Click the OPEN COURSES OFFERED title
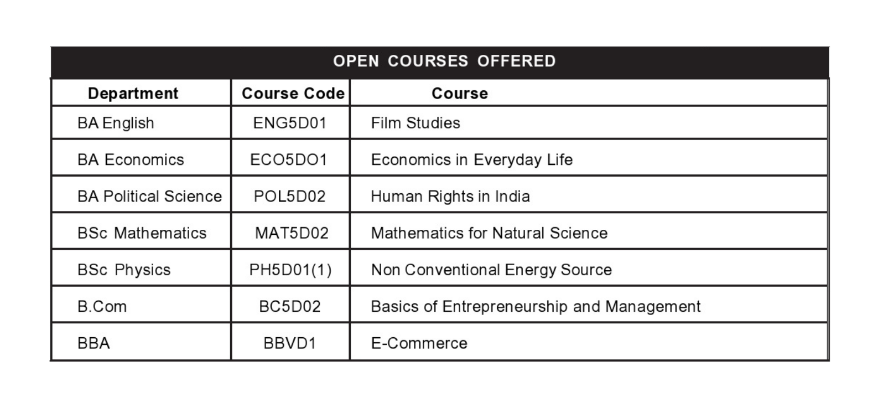878x397 pixels. click(x=444, y=61)
